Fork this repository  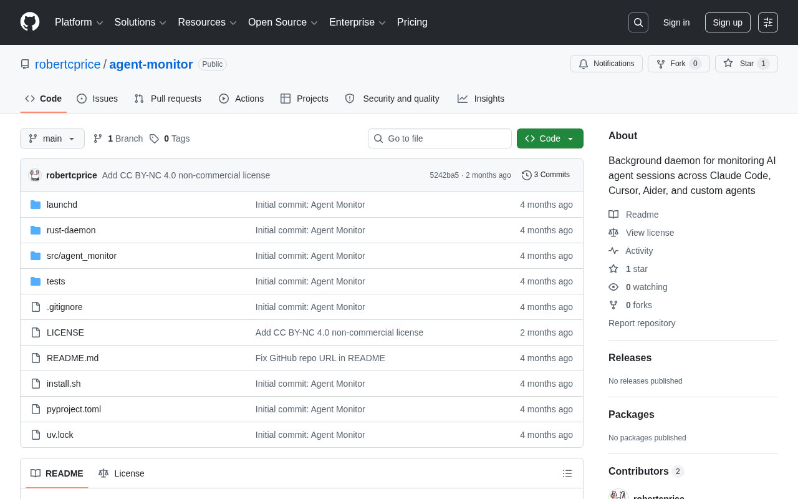pos(679,64)
